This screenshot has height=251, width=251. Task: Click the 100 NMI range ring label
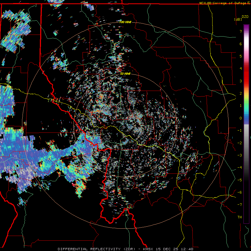pos(125,22)
